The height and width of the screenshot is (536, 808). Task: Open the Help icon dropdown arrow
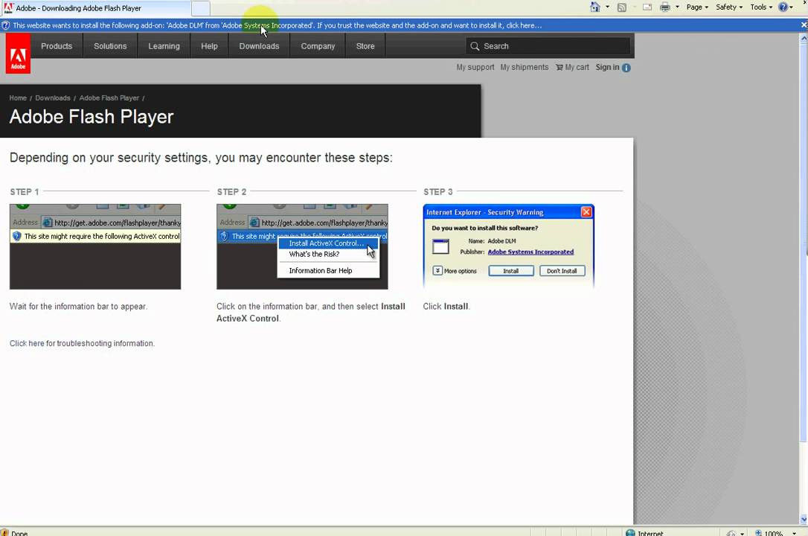click(x=791, y=7)
